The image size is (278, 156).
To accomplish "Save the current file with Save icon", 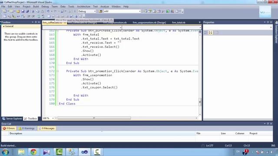I will click(23, 11).
